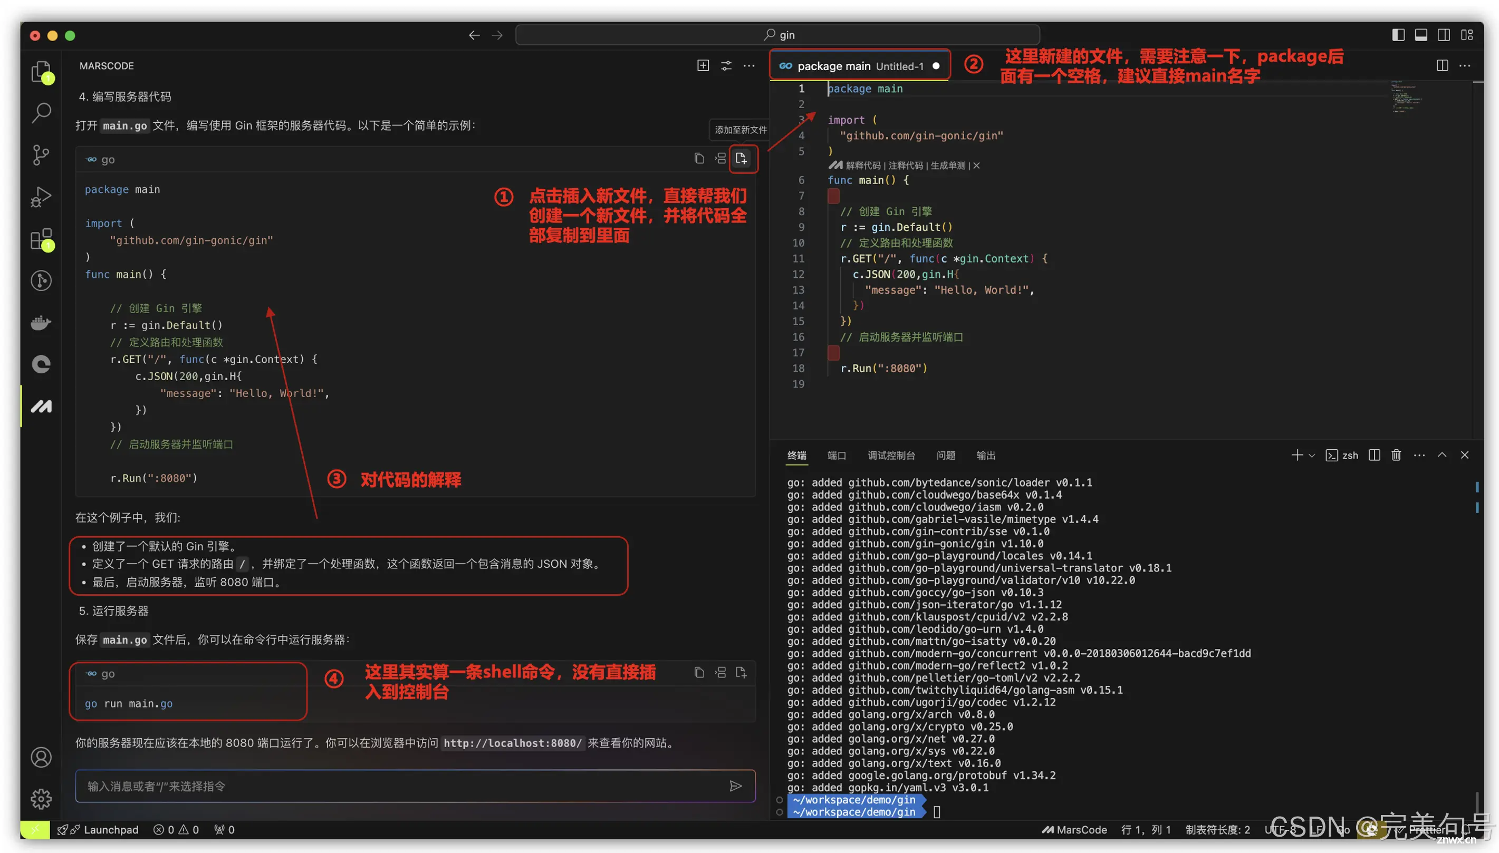Image resolution: width=1499 pixels, height=853 pixels.
Task: Toggle the secondary side bar
Action: pyautogui.click(x=1443, y=35)
